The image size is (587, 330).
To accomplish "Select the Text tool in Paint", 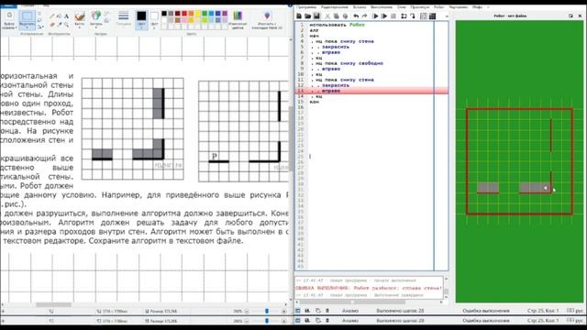I will pyautogui.click(x=66, y=16).
